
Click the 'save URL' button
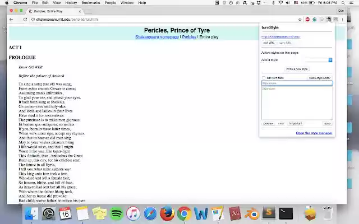(x=286, y=43)
